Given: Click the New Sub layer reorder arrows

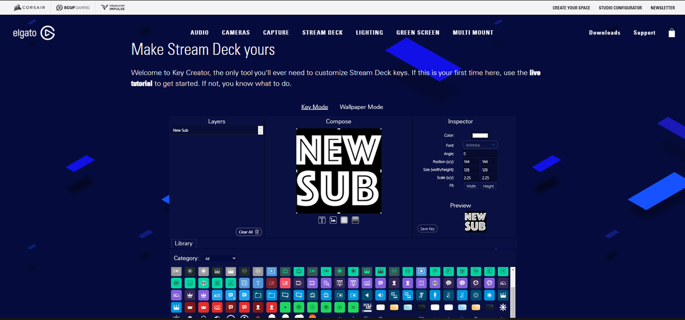Looking at the screenshot, I should click(260, 130).
